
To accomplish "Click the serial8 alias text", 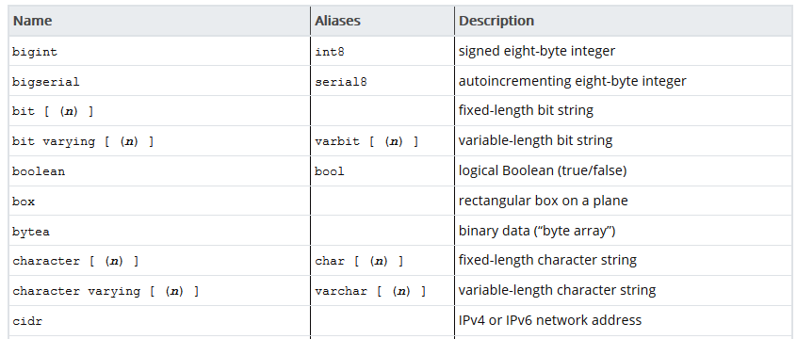I will pos(340,82).
